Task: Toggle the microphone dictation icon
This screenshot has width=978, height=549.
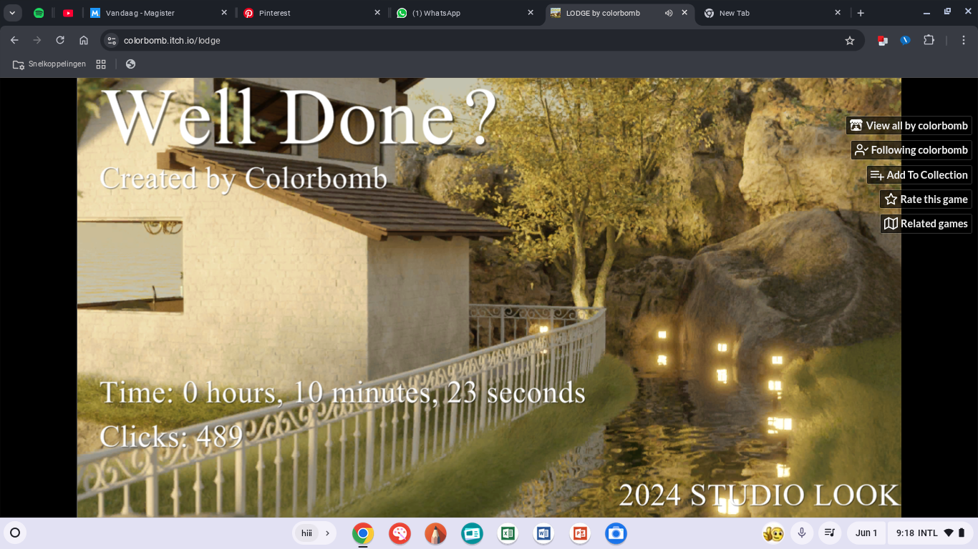Action: [x=802, y=533]
